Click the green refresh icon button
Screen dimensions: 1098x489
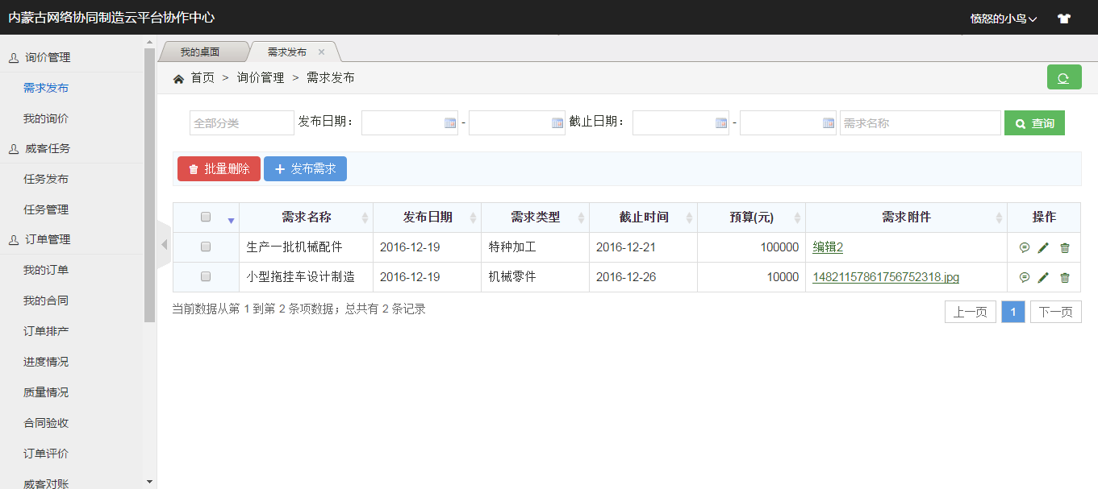(1063, 77)
